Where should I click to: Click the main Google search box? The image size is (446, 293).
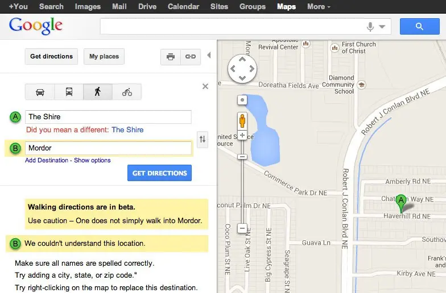pos(232,26)
